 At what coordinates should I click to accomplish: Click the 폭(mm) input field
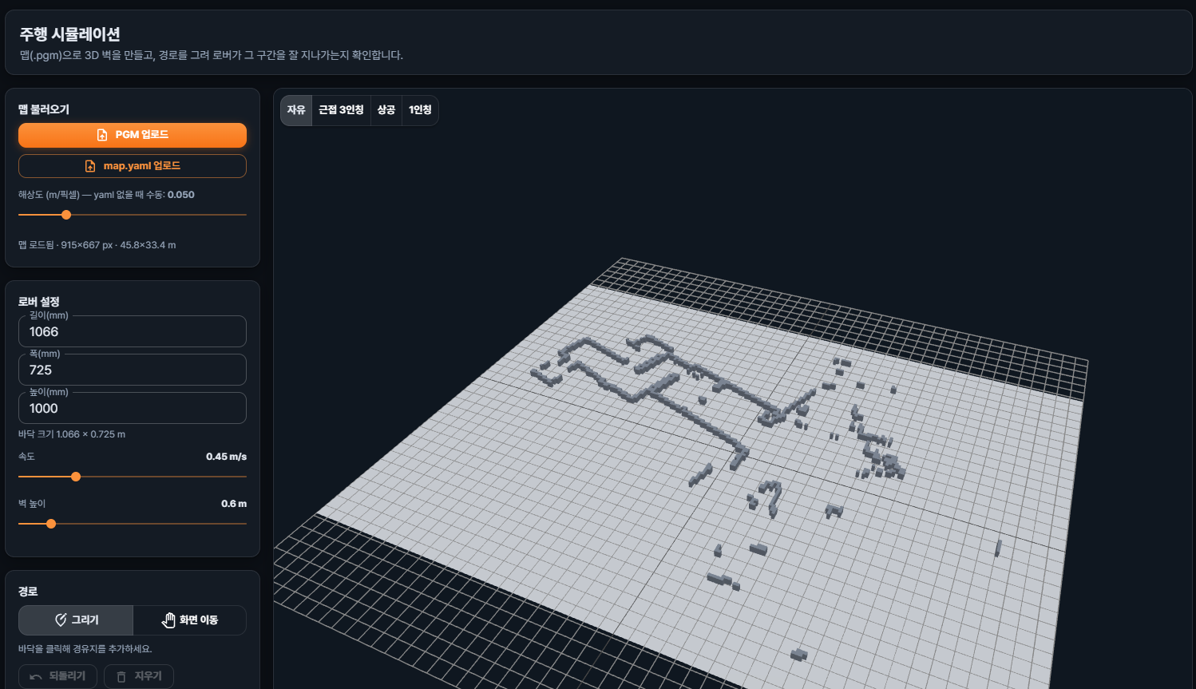(x=133, y=370)
